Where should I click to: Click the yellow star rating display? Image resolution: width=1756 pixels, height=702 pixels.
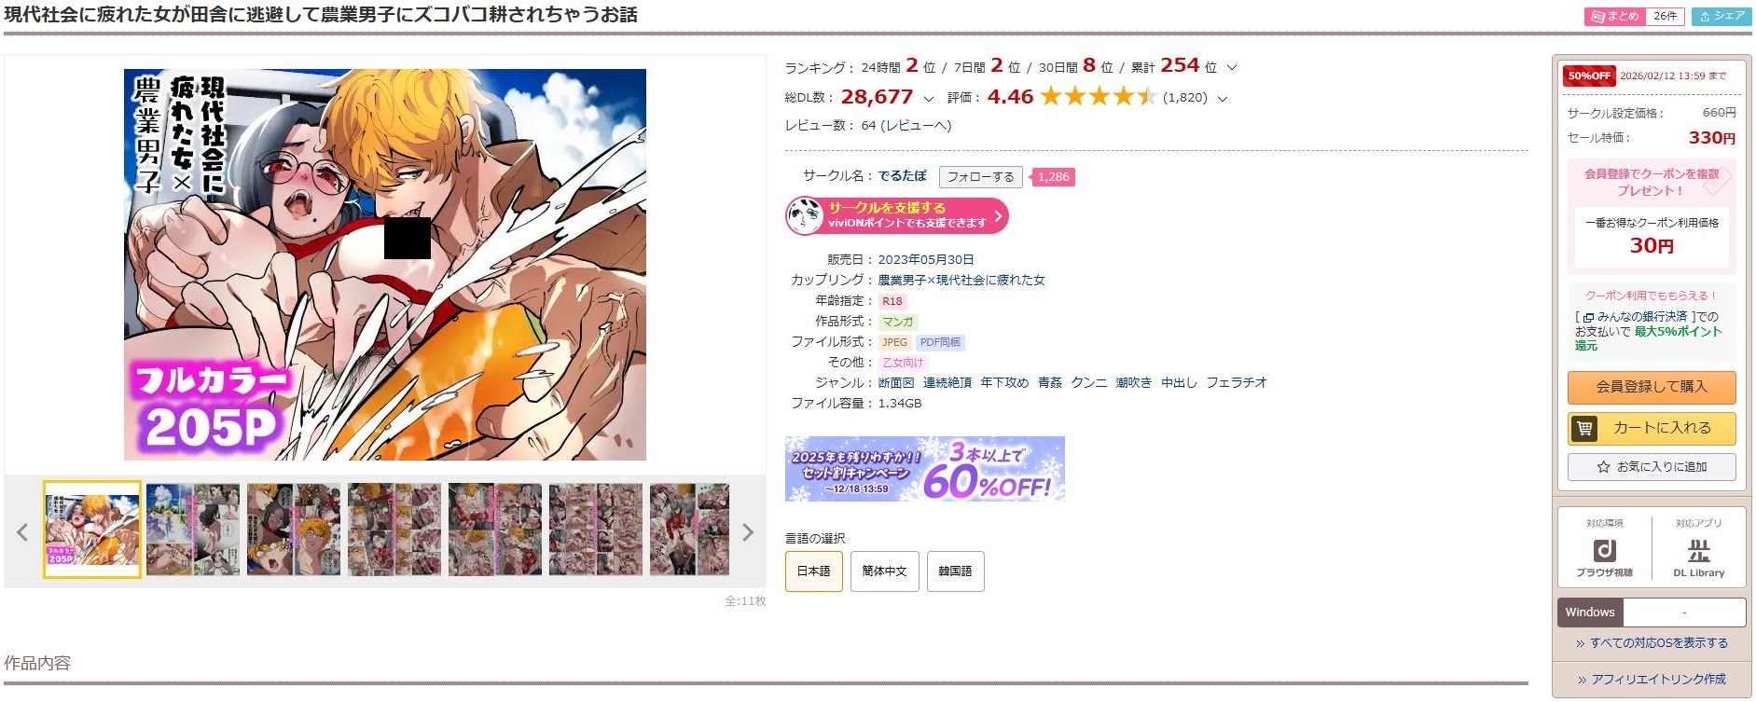point(1098,96)
